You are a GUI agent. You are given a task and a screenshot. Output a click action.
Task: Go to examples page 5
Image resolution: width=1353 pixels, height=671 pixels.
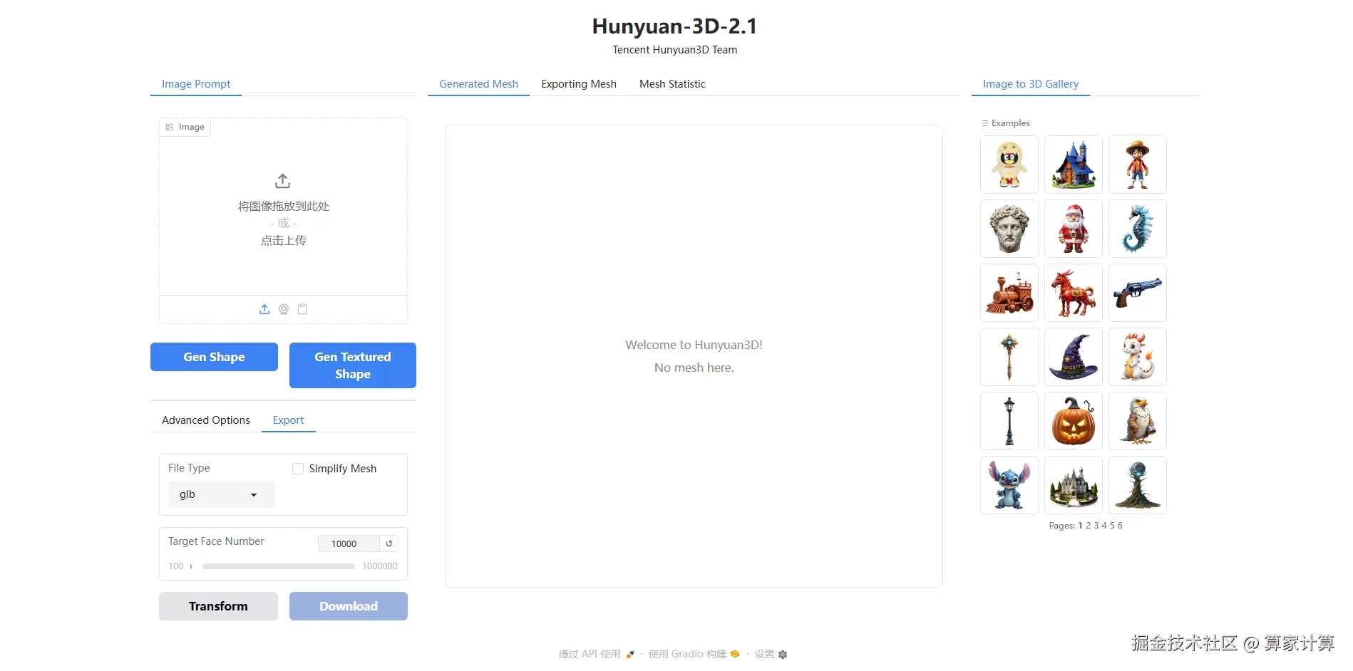[1112, 526]
